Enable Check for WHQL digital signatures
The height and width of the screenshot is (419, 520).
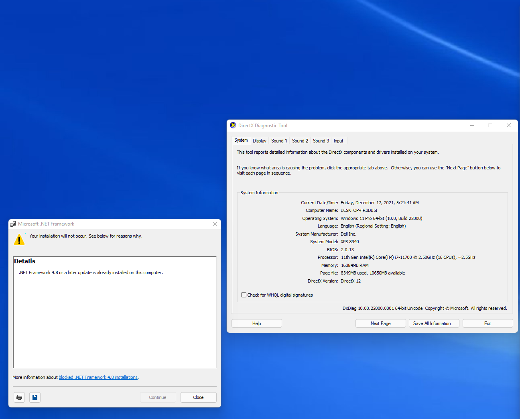tap(244, 295)
